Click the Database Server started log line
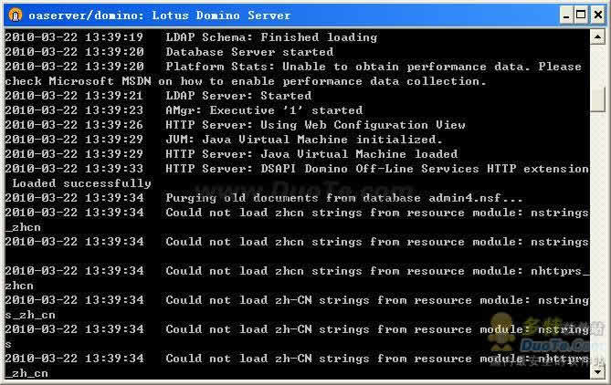The image size is (611, 385). pos(169,52)
